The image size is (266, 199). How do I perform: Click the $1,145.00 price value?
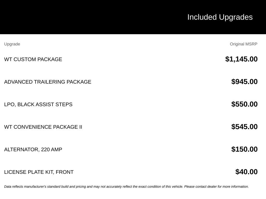click(x=241, y=59)
